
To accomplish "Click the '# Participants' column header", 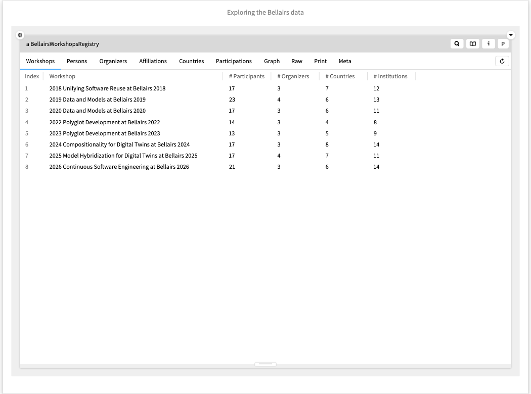I will point(246,76).
